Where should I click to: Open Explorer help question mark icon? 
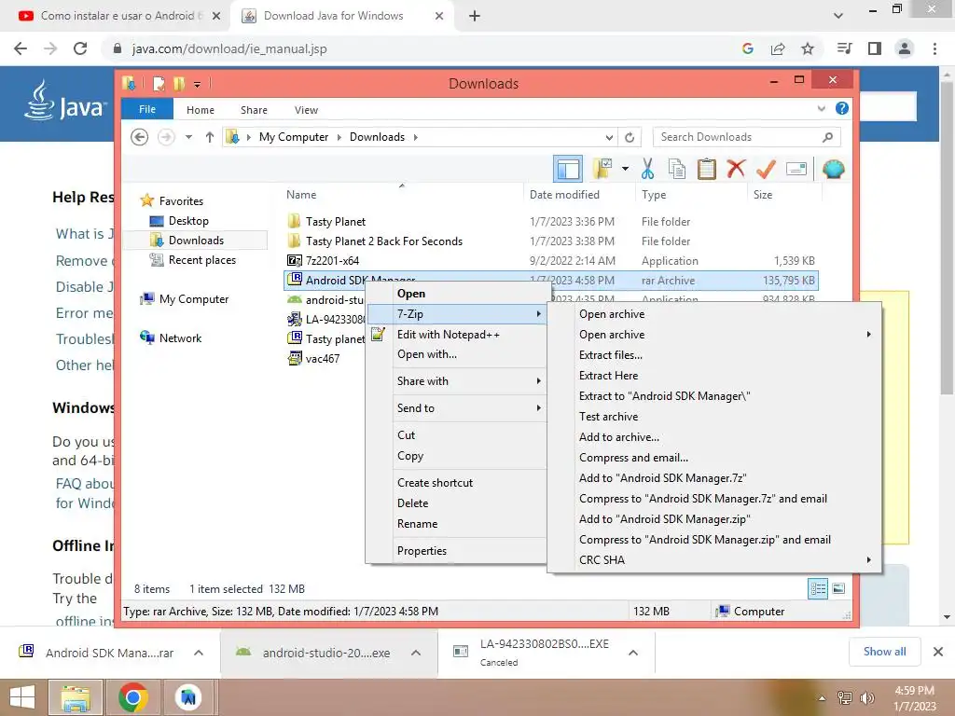(x=842, y=108)
